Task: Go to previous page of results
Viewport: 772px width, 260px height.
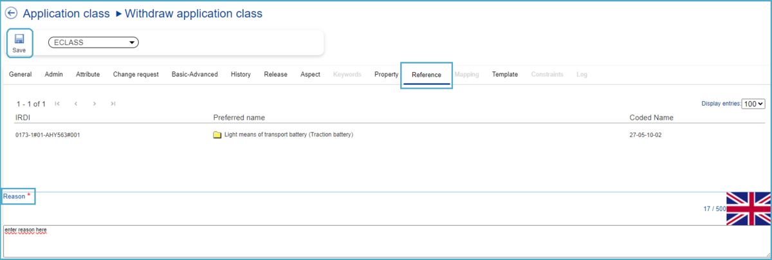Action: coord(76,104)
